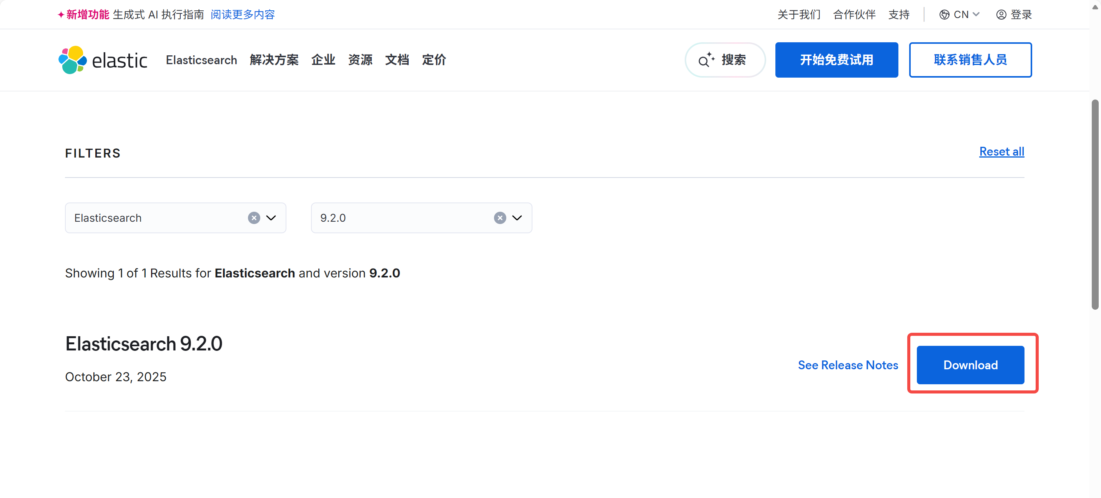Click Reset all filters link

tap(1001, 152)
